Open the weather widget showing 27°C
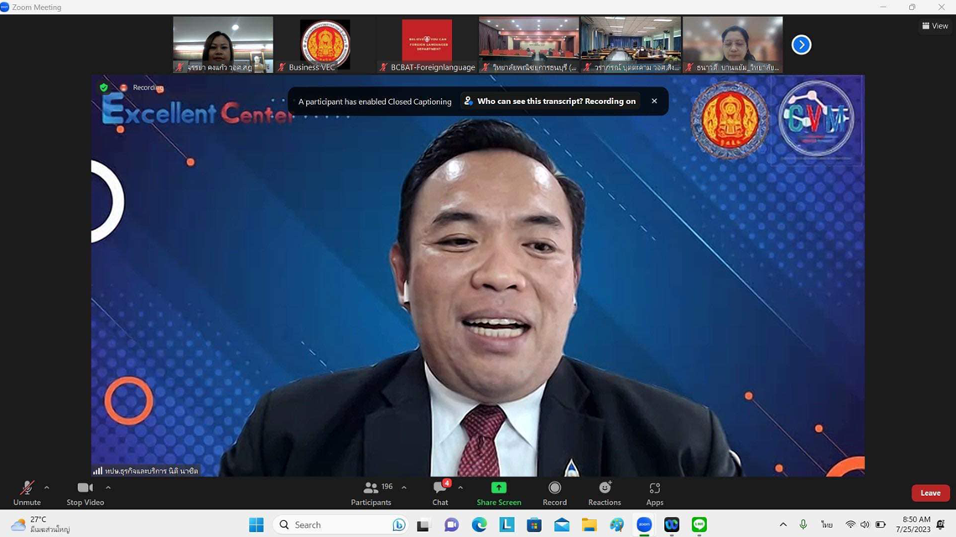Viewport: 956px width, 537px height. 40,524
